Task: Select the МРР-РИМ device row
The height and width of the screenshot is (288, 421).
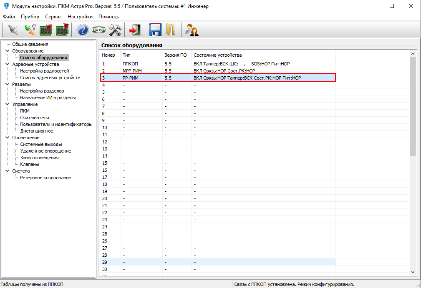Action: tap(218, 71)
